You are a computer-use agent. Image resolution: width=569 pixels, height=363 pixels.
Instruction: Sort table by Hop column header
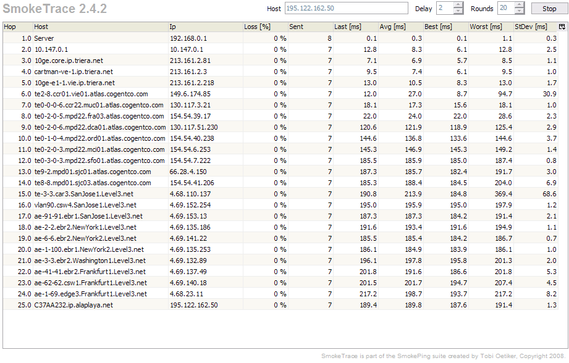[x=18, y=27]
